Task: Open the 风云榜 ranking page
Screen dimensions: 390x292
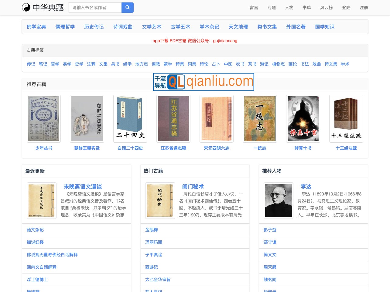Action: pyautogui.click(x=326, y=8)
